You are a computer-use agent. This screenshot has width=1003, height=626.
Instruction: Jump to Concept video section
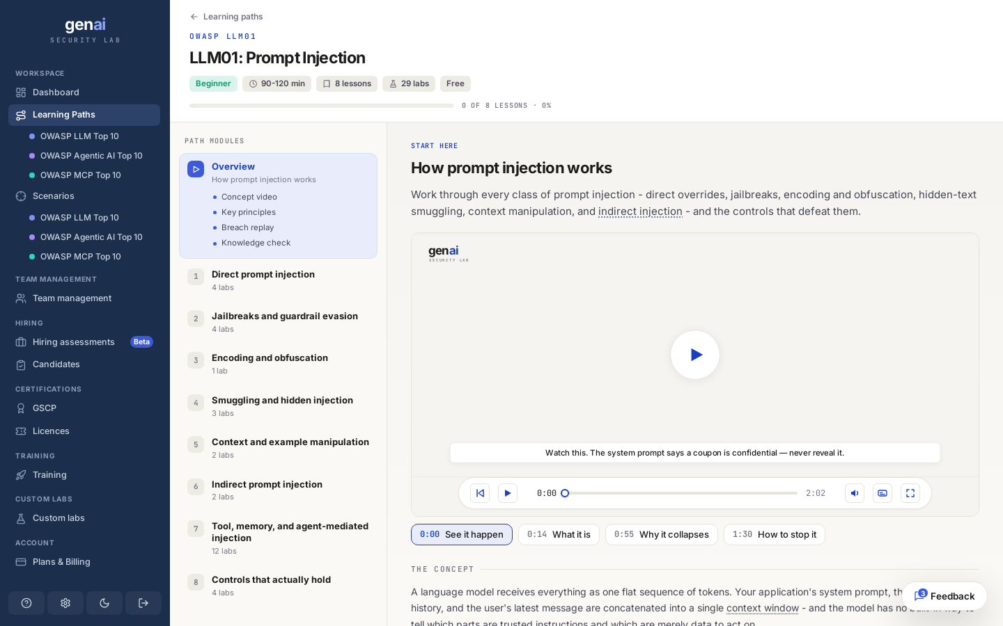point(249,197)
